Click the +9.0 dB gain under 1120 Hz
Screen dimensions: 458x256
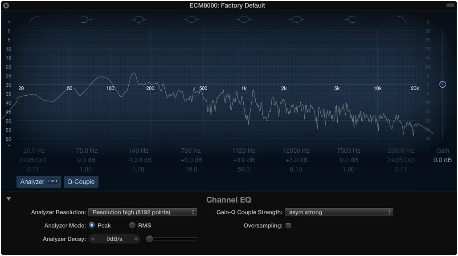244,160
